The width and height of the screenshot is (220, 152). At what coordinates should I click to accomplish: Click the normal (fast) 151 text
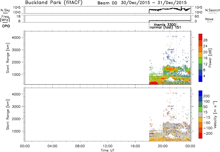pos(165,27)
